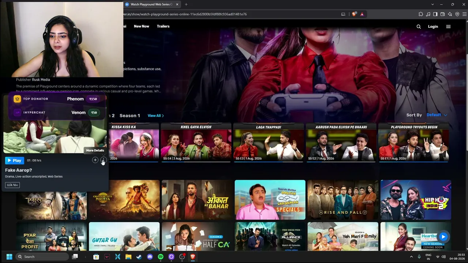Viewport: 468px width, 263px height.
Task: Click the address bar URL field
Action: tap(230, 14)
